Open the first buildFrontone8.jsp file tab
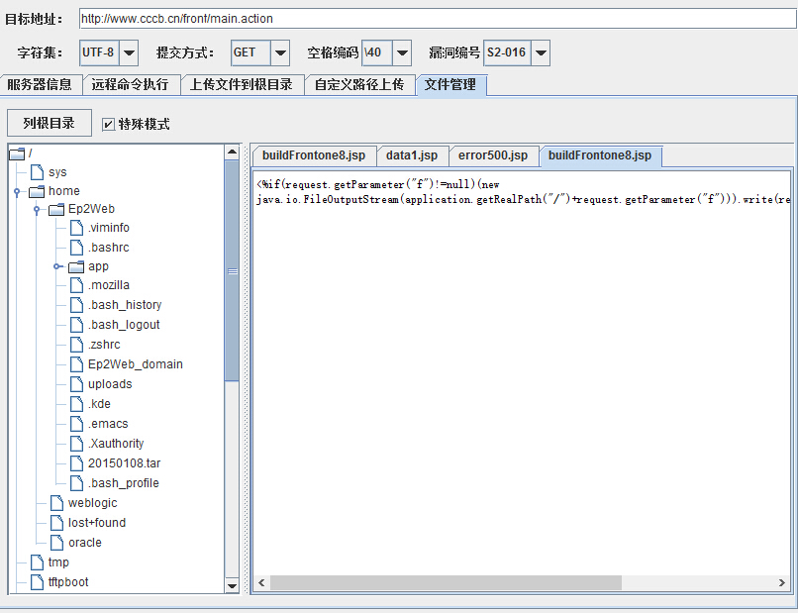The height and width of the screenshot is (613, 798). click(x=314, y=155)
